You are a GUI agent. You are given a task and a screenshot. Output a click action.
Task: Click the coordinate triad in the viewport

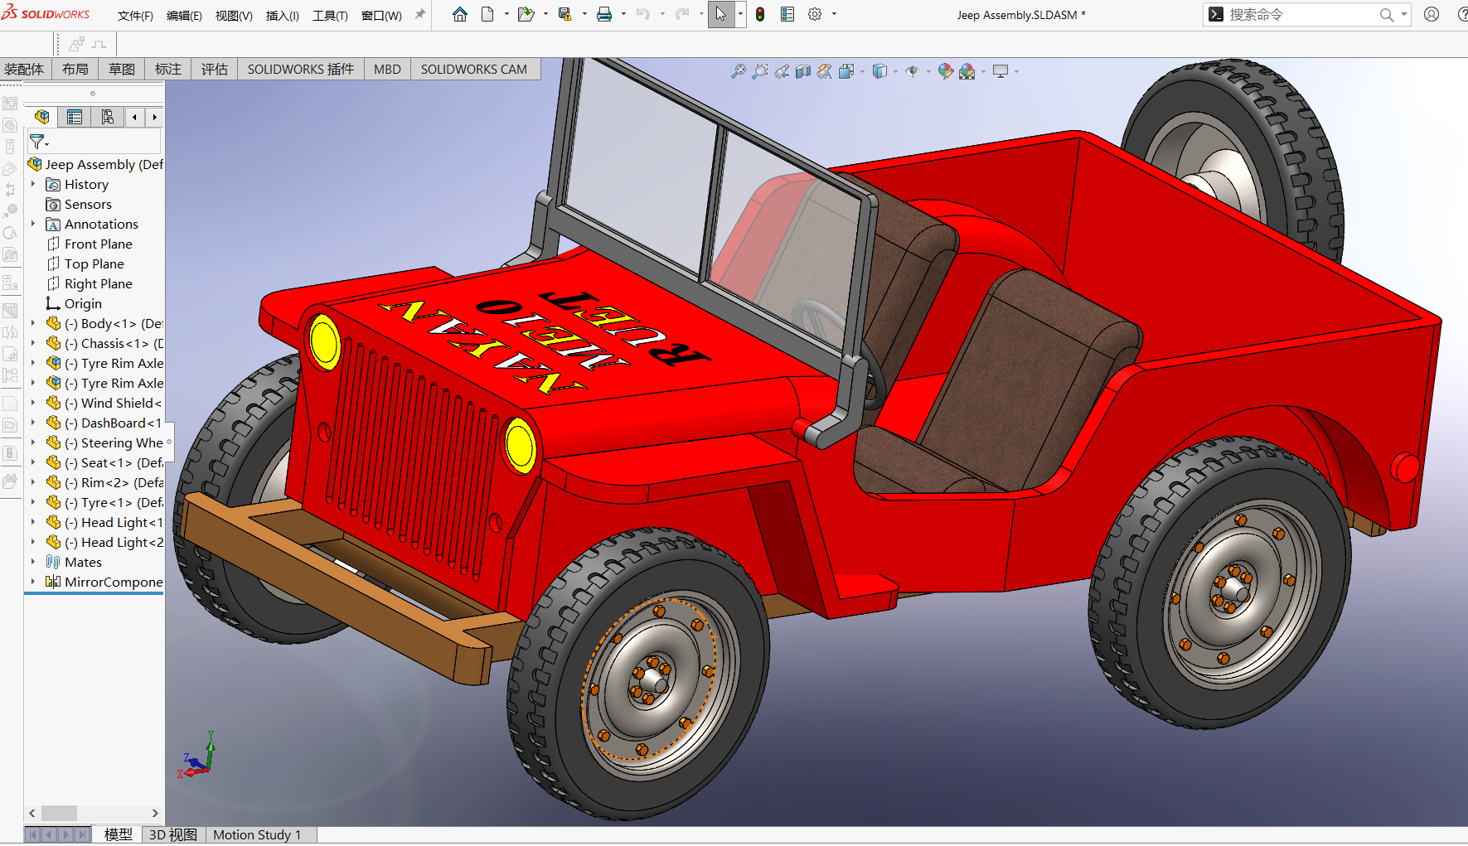click(197, 756)
